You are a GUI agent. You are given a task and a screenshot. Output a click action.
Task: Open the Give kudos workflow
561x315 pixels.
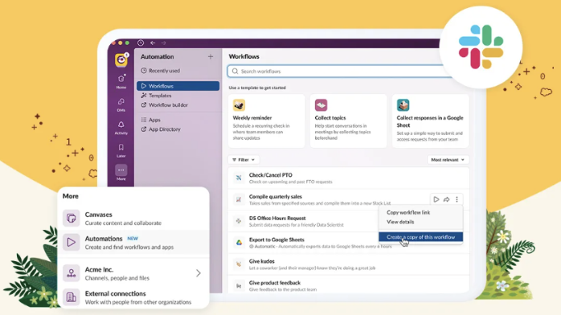(349, 264)
